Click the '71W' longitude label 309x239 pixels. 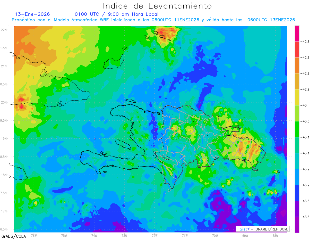tap(185, 236)
